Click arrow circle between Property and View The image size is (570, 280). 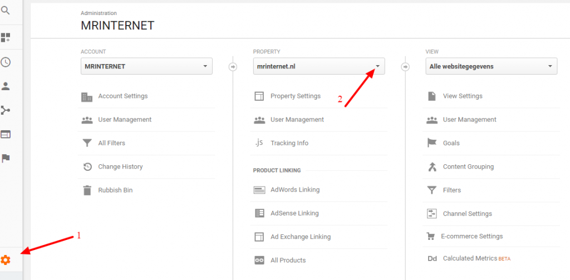click(x=405, y=67)
